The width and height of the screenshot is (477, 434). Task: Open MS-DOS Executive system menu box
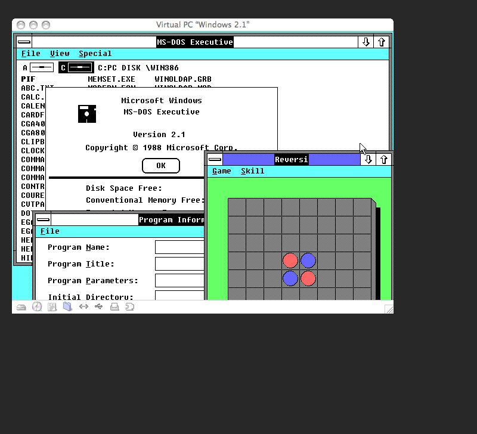click(x=24, y=42)
